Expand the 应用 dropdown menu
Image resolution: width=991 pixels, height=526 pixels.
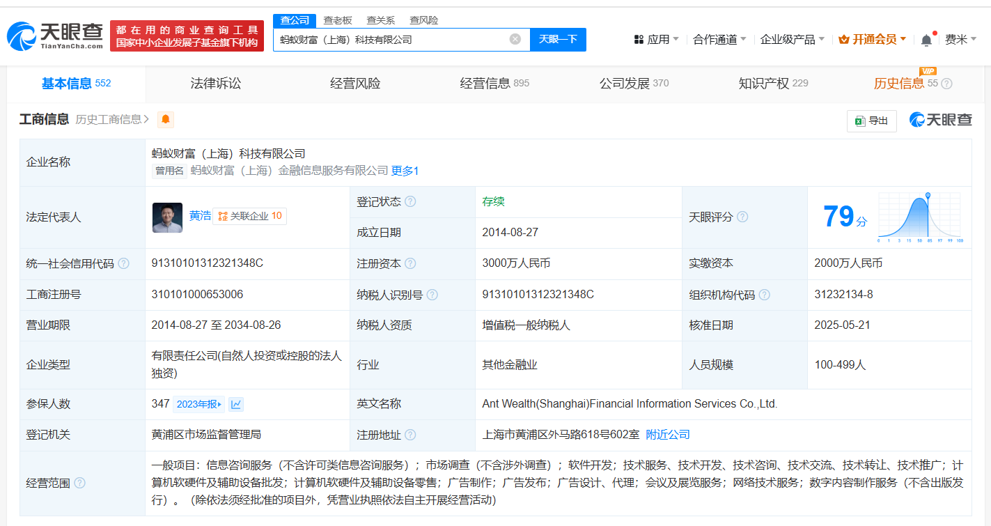pyautogui.click(x=656, y=40)
